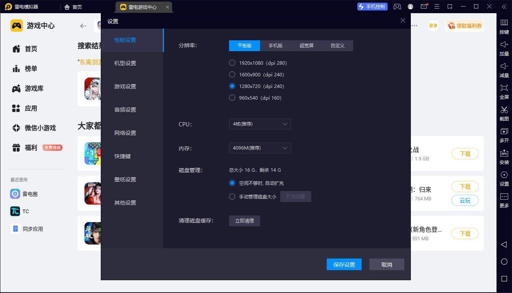Open 性能设置 settings section

[132, 40]
